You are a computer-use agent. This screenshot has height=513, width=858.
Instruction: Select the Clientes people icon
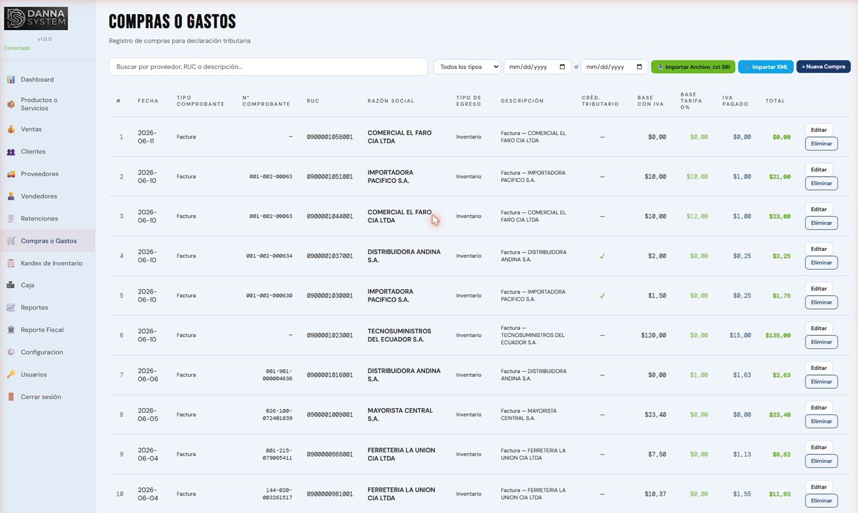(x=11, y=152)
